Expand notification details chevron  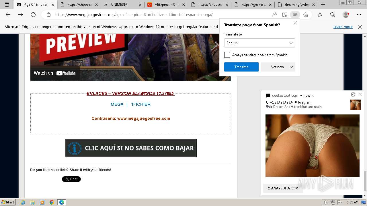tap(313, 96)
